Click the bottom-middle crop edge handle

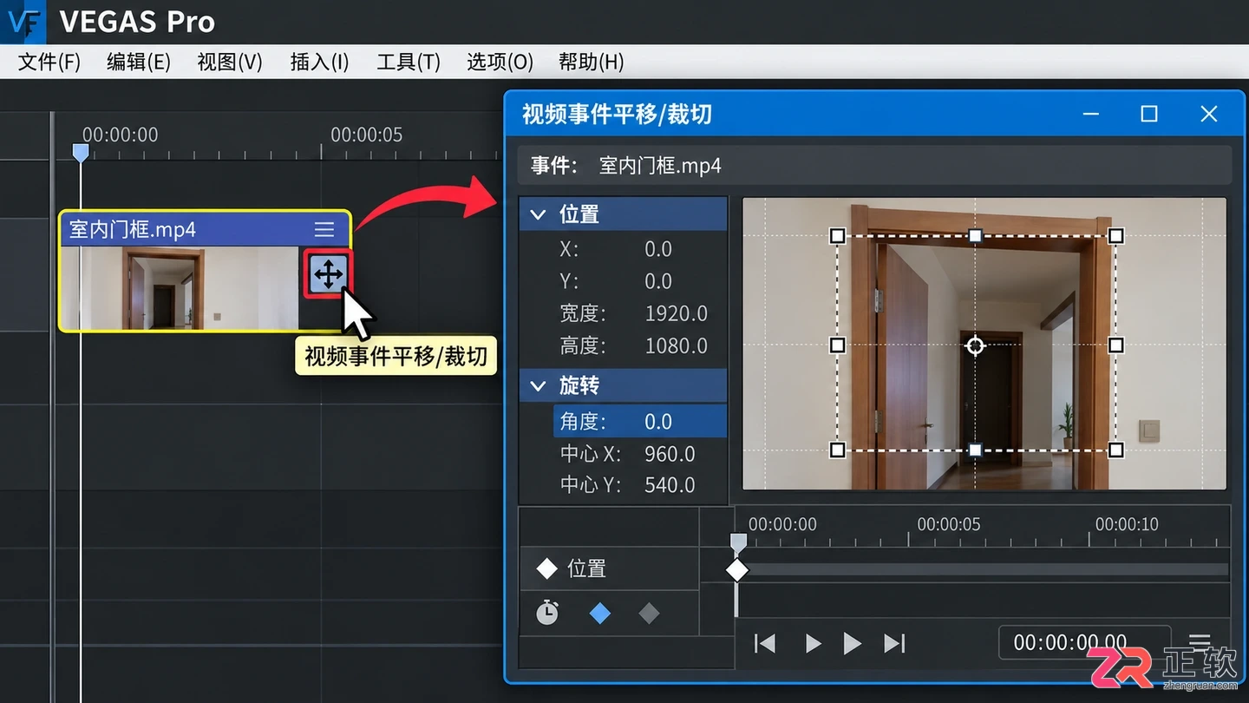[x=976, y=450]
